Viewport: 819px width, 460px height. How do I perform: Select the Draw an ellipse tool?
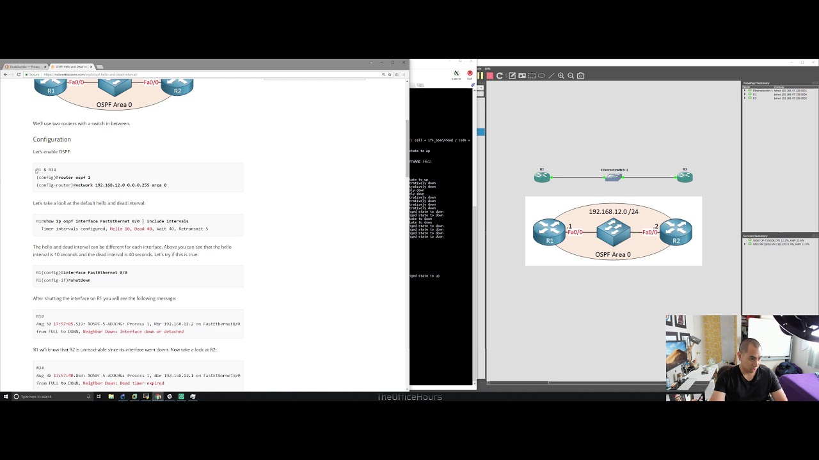click(x=541, y=75)
